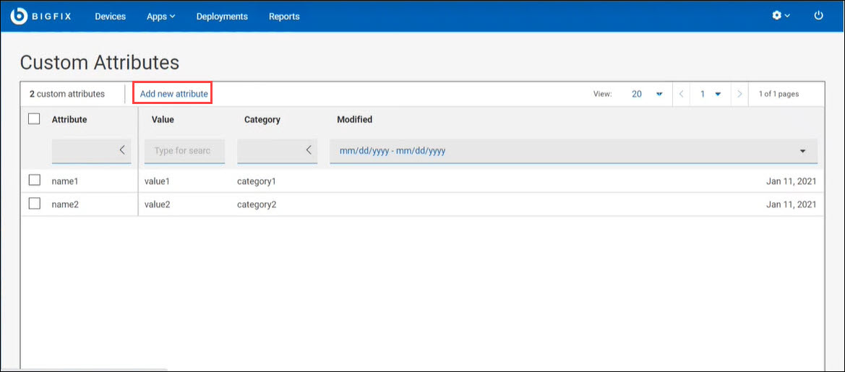Click the BigFix logo icon

[x=19, y=16]
